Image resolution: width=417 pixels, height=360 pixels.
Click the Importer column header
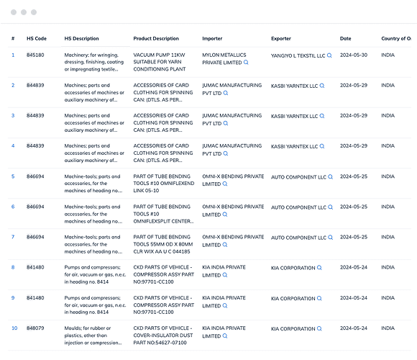[x=212, y=39]
